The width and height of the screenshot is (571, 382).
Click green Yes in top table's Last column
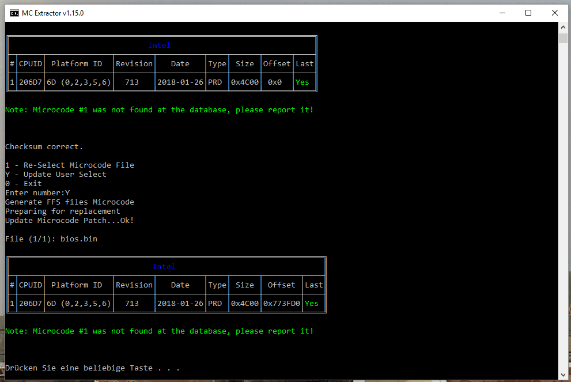pyautogui.click(x=302, y=82)
